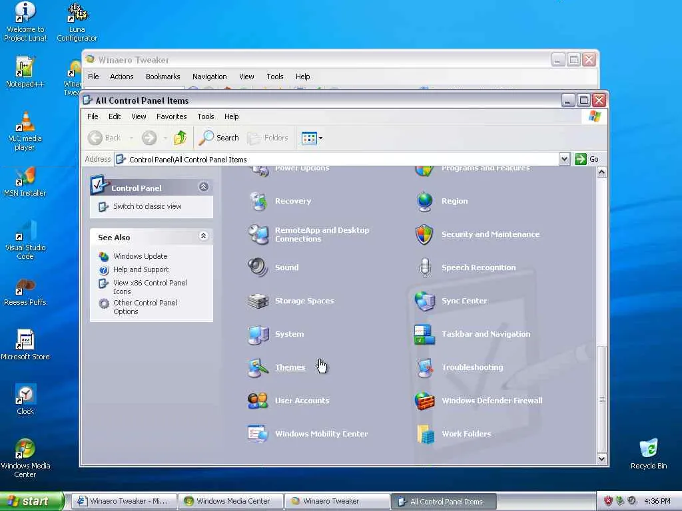Collapse the See Also sidebar section
This screenshot has width=682, height=511.
point(203,236)
